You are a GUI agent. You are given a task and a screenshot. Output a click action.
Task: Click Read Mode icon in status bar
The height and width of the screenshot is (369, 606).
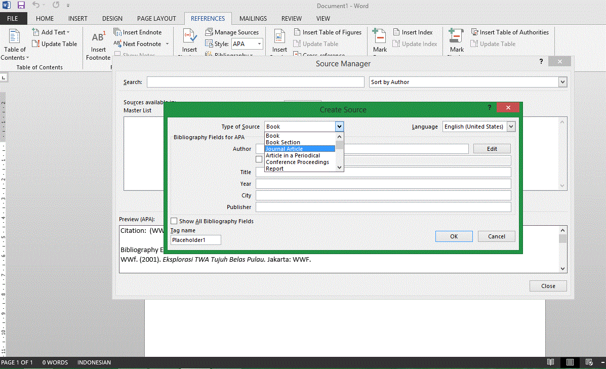tap(550, 362)
